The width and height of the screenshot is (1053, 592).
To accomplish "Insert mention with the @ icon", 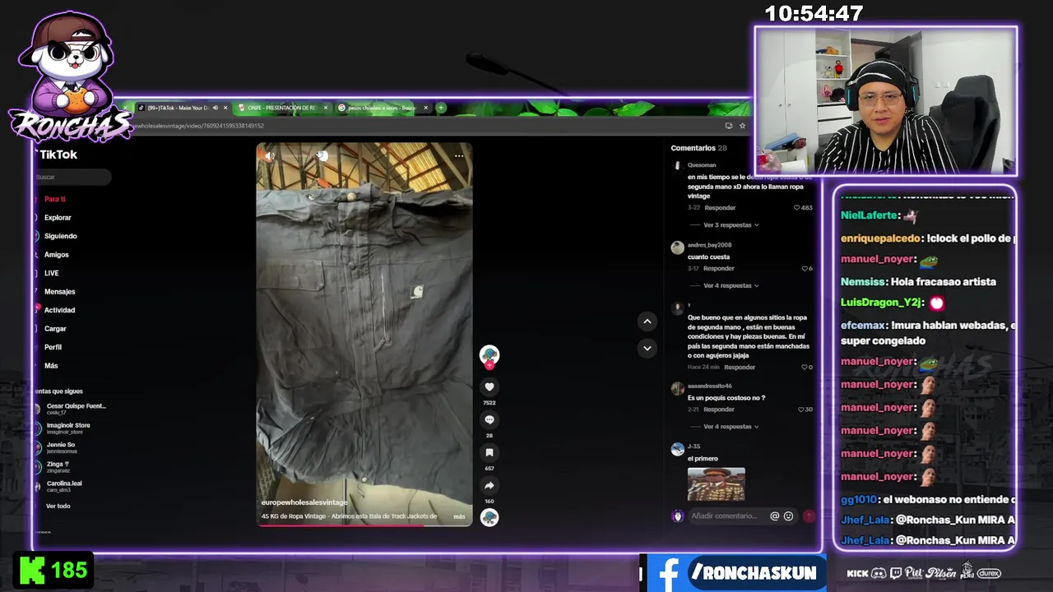I will tap(774, 516).
